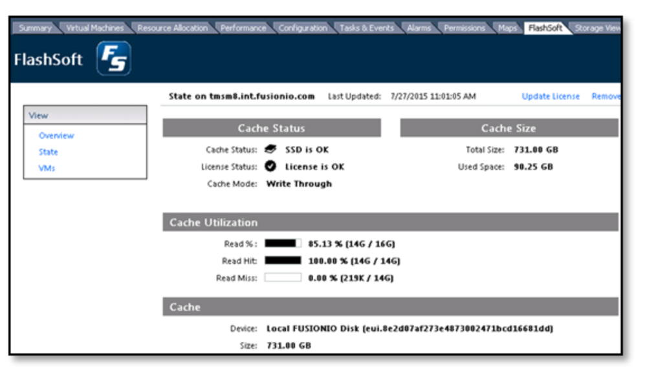This screenshot has width=647, height=378.
Task: Click the Total Size value '731.00 GB'
Action: tap(536, 150)
